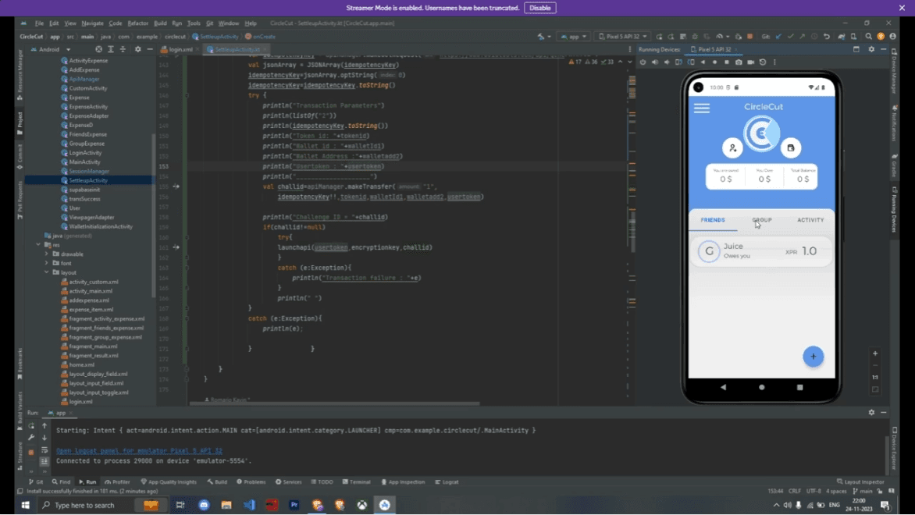Click the Debug app bug icon
915x515 pixels.
(x=695, y=37)
